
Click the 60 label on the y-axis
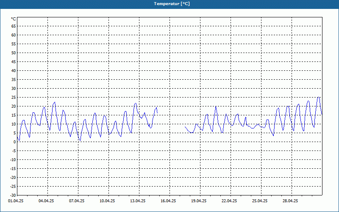(x=14, y=35)
